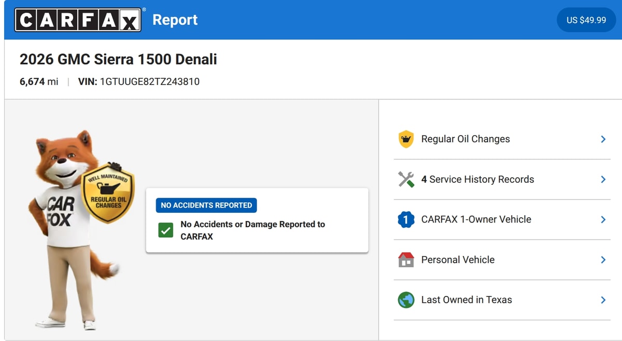Open Last Owned in Texas details
This screenshot has width=622, height=341.
click(502, 300)
